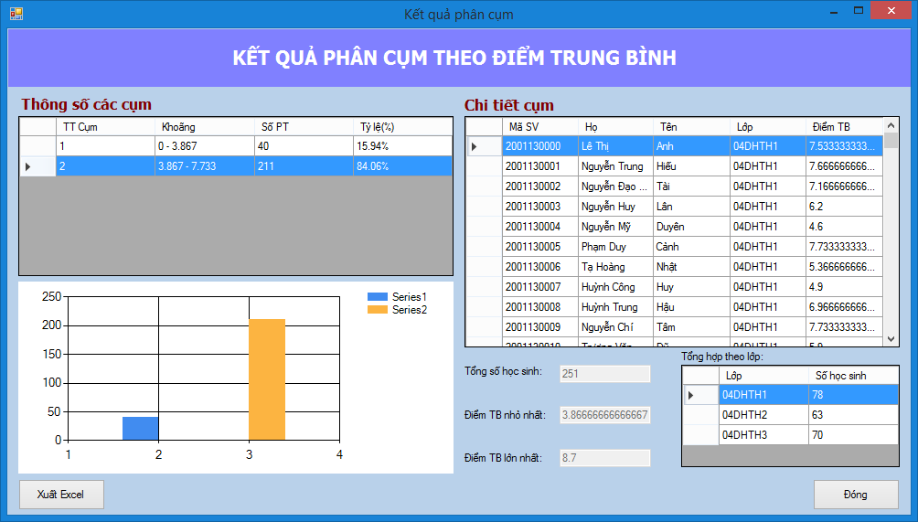
Task: Select score cell '4.9'
Action: pyautogui.click(x=844, y=287)
